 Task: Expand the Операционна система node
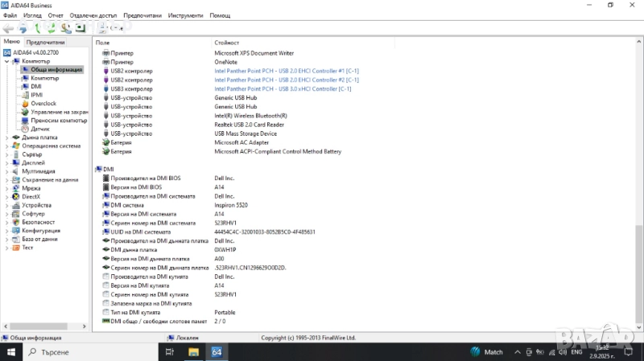[7, 146]
